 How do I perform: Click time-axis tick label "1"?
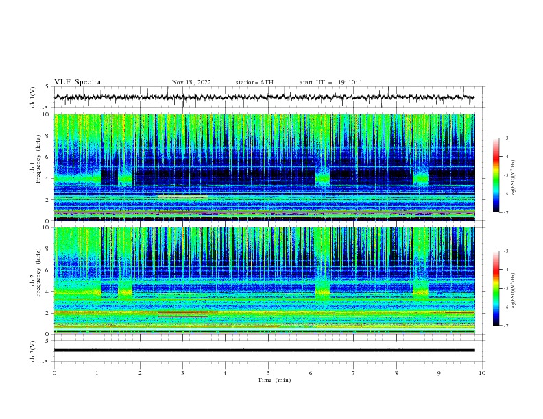pyautogui.click(x=97, y=373)
